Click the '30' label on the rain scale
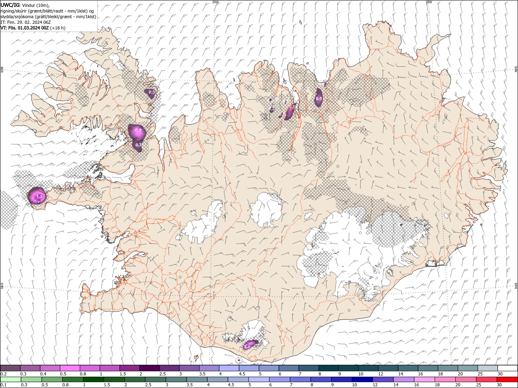Image resolution: width=518 pixels, height=388 pixels. pyautogui.click(x=500, y=385)
